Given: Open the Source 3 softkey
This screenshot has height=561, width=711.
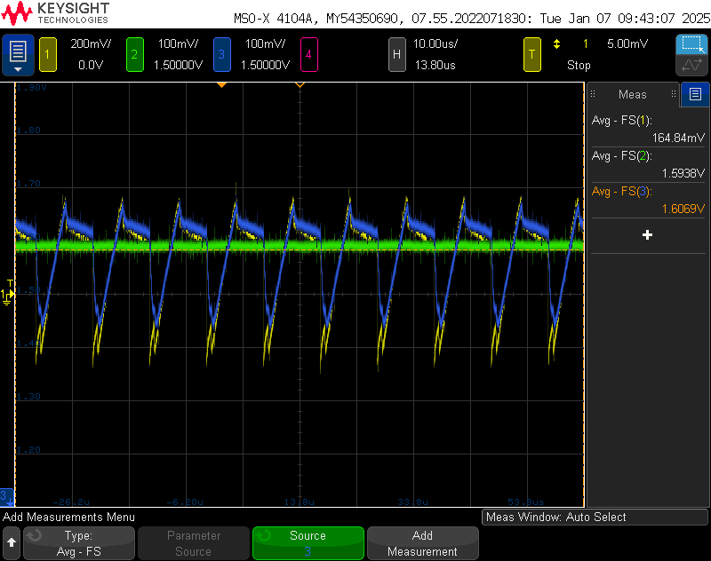Looking at the screenshot, I should click(x=308, y=543).
